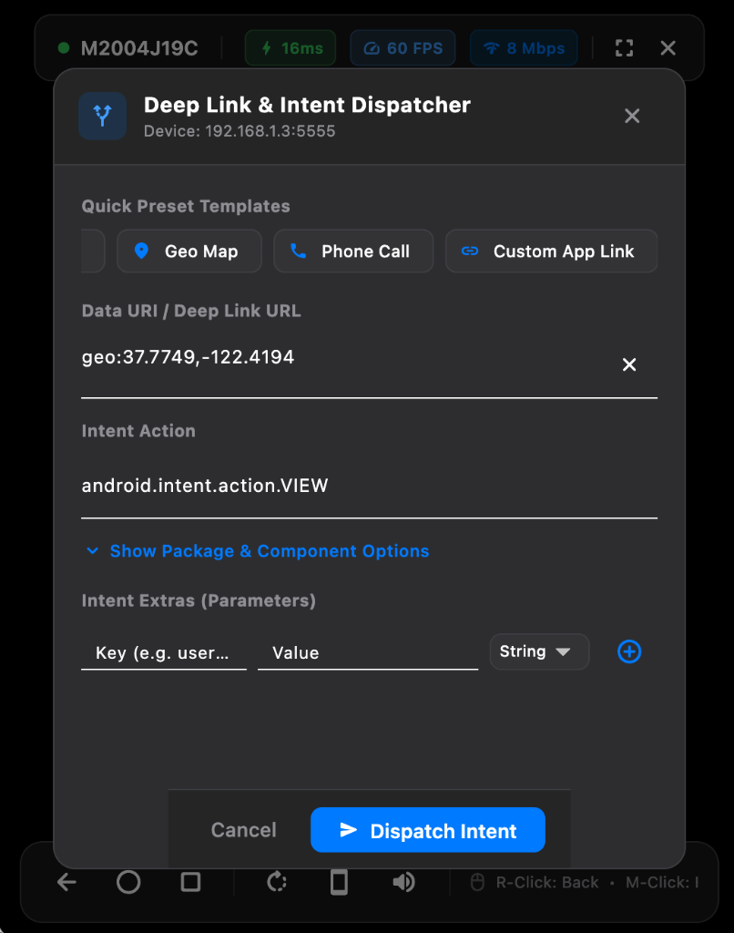Close the Deep Link dialog
734x933 pixels.
point(632,116)
